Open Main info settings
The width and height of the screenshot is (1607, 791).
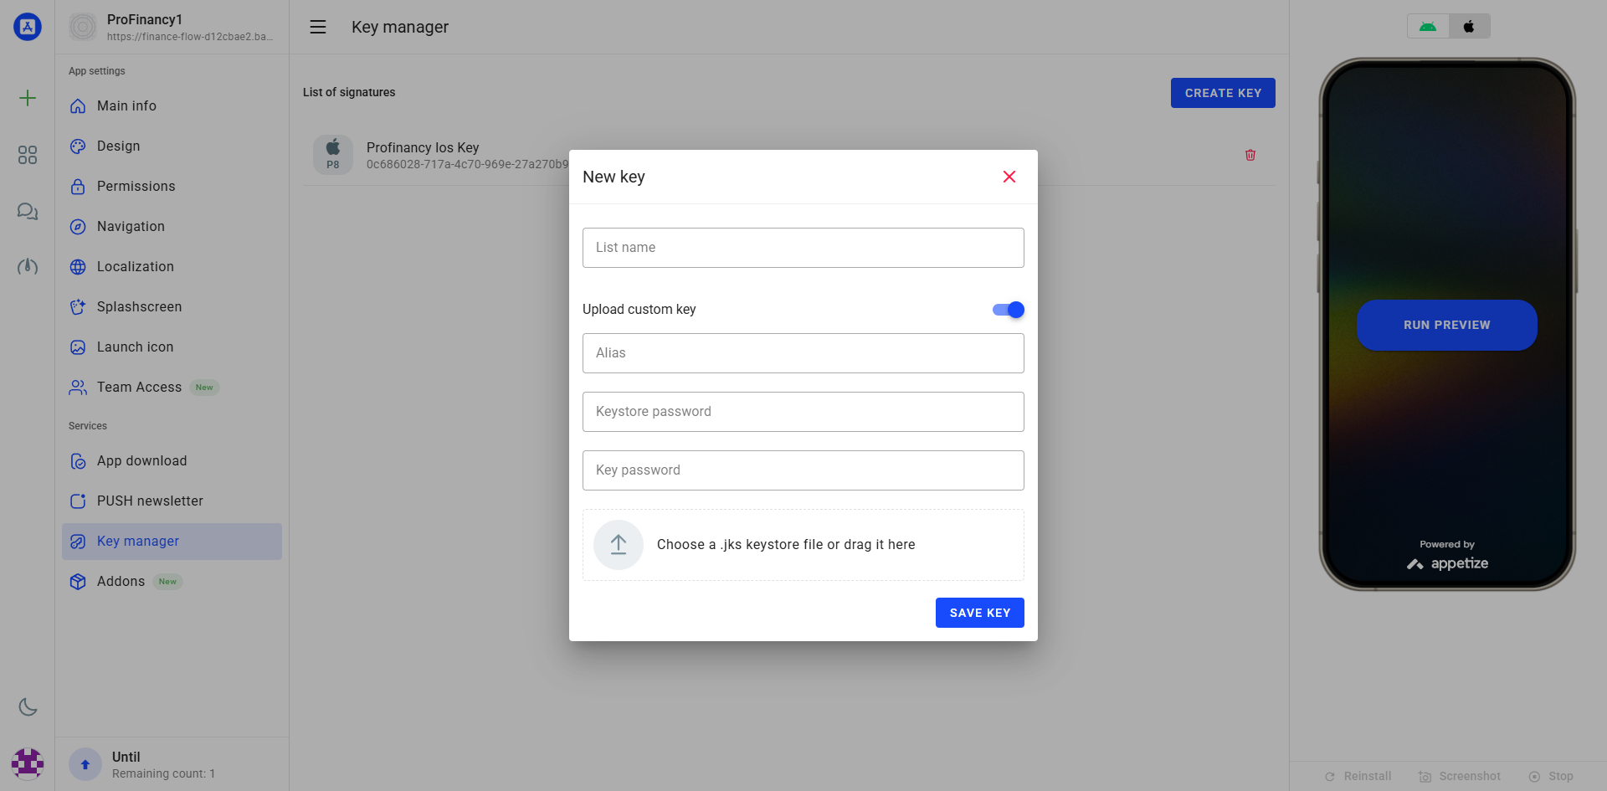(172, 105)
